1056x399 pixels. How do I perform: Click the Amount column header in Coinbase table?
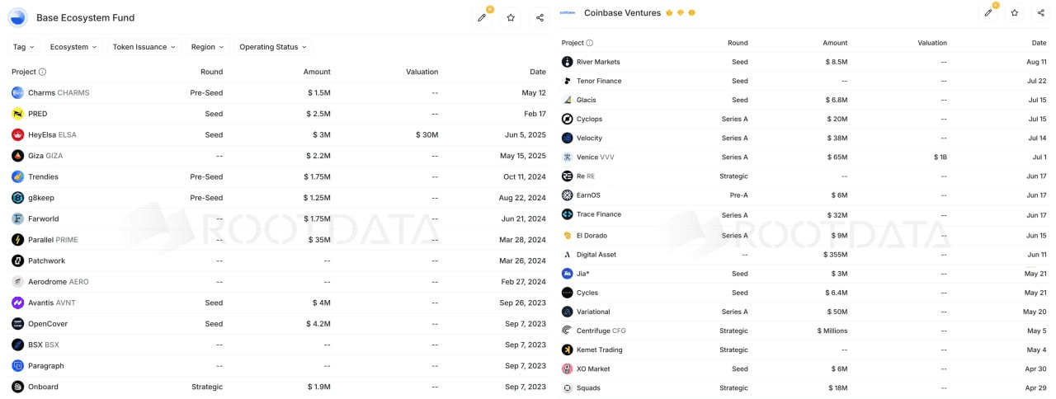(x=835, y=43)
